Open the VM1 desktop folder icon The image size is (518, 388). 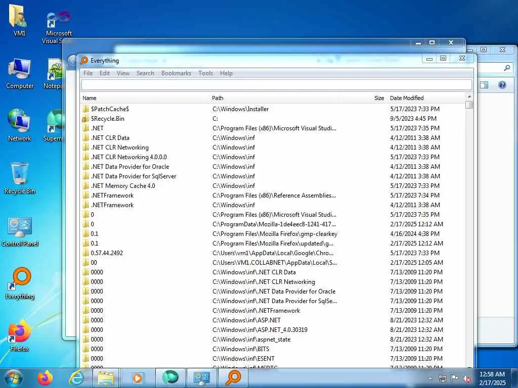point(19,20)
